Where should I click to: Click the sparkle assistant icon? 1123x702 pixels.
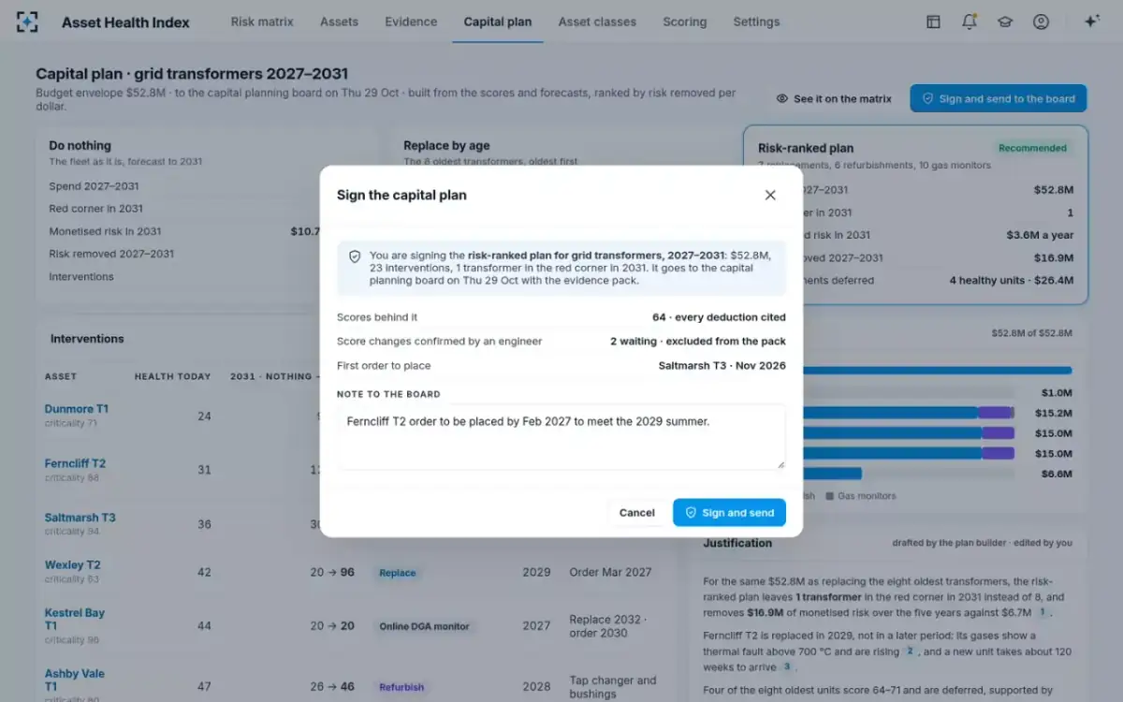(1090, 22)
